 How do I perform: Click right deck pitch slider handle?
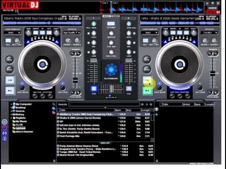pos(213,73)
